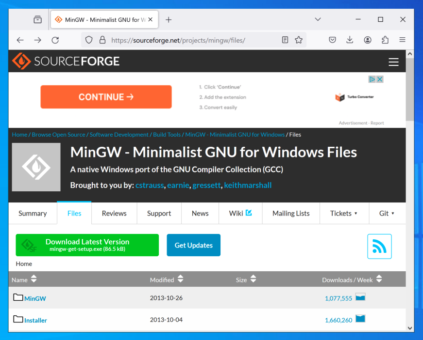Viewport: 423px width, 340px height.
Task: Click scrollbar down arrow
Action: (410, 328)
